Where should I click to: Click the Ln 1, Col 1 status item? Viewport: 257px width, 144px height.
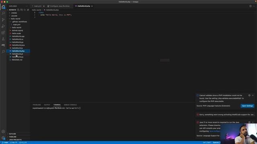pyautogui.click(x=207, y=142)
